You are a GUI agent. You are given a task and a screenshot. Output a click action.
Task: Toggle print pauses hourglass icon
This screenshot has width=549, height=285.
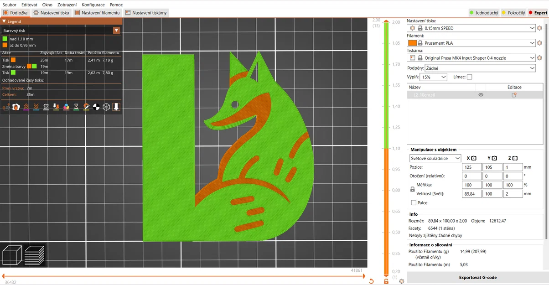pos(76,107)
